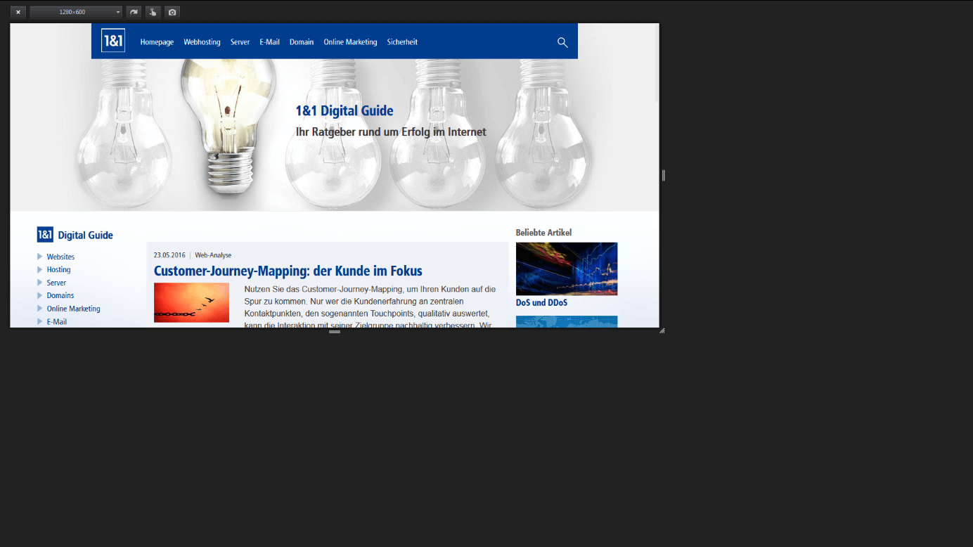
Task: Grab the corner viewport resize grip
Action: pyautogui.click(x=662, y=330)
